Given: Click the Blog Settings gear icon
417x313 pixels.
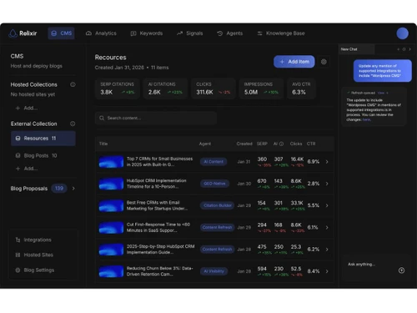Looking at the screenshot, I should click(x=18, y=270).
